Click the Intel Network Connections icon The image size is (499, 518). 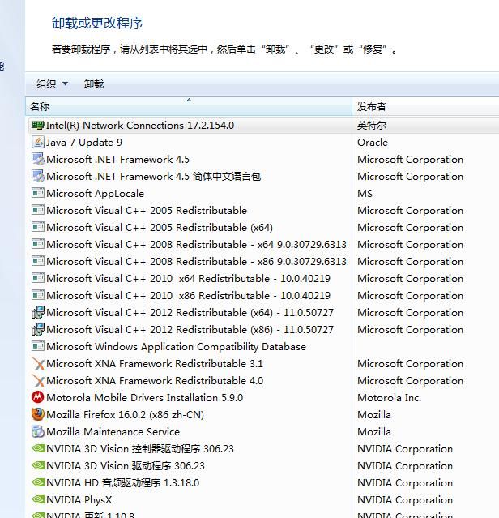click(37, 126)
